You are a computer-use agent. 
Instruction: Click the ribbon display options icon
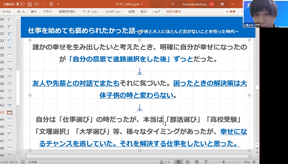(x=222, y=4)
